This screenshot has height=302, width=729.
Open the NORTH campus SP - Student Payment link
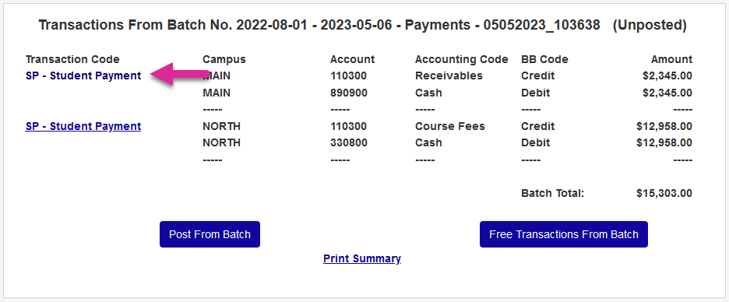[83, 126]
